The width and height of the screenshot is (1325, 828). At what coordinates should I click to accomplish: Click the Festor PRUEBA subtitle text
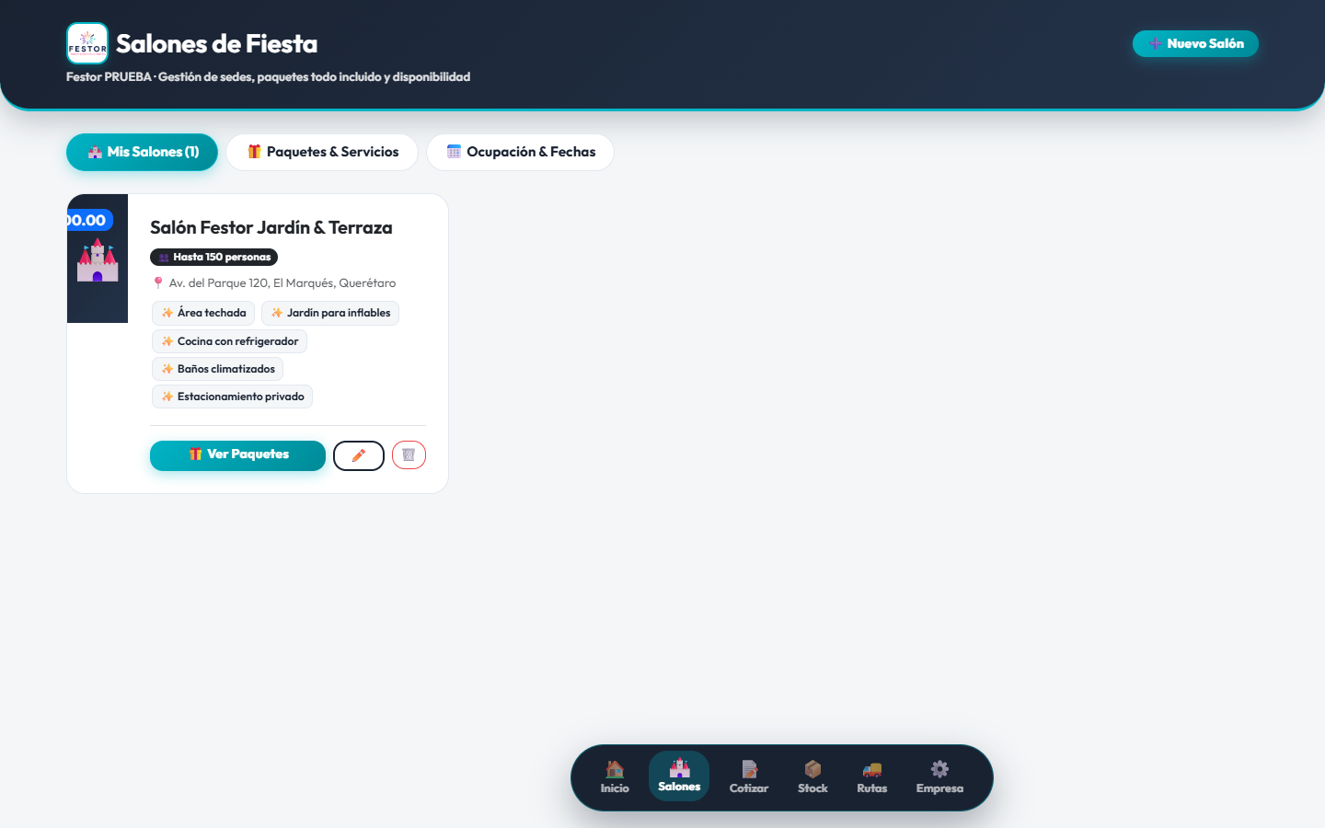pyautogui.click(x=268, y=77)
